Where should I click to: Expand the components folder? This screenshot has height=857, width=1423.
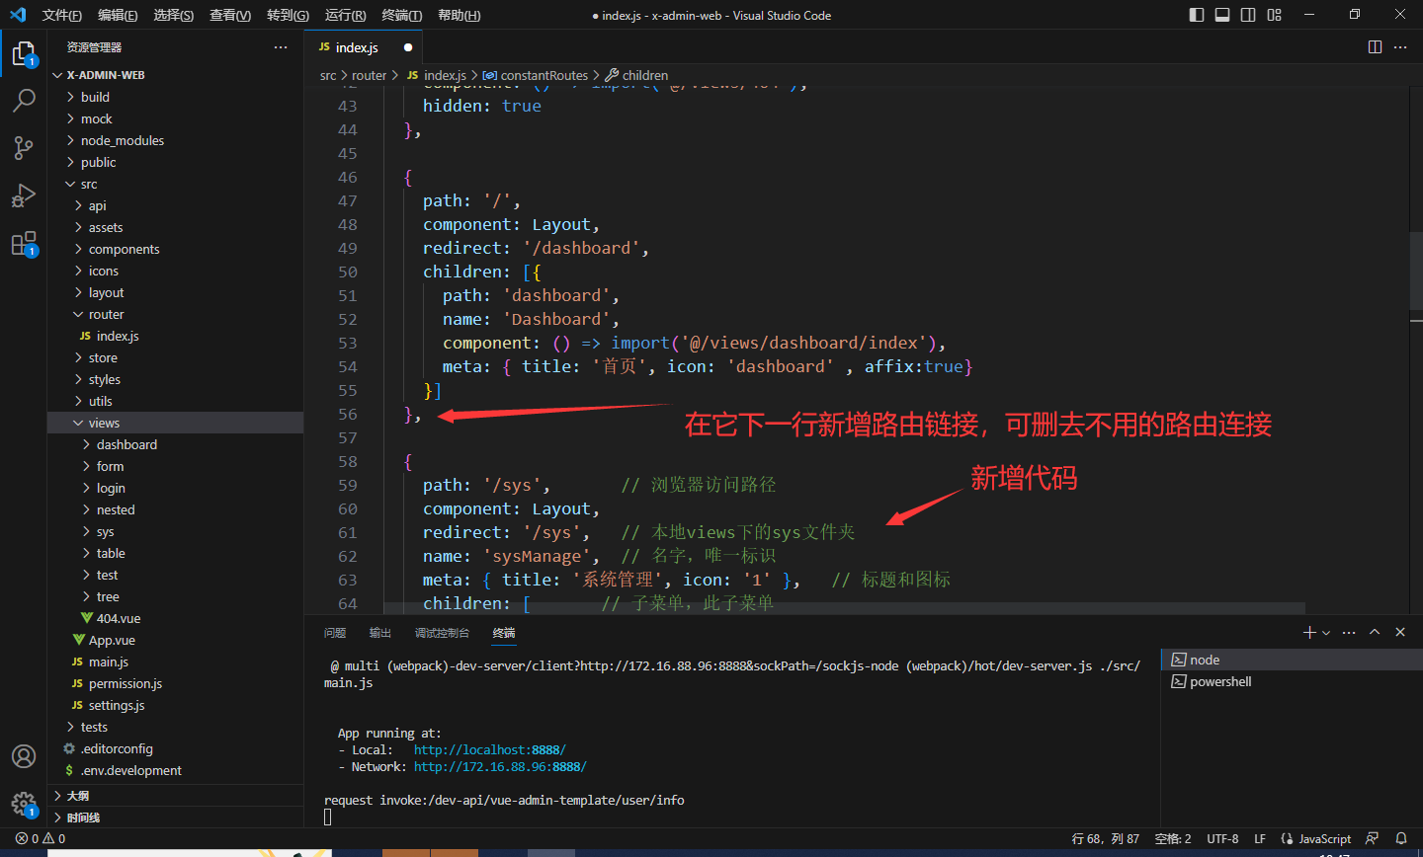(175, 249)
